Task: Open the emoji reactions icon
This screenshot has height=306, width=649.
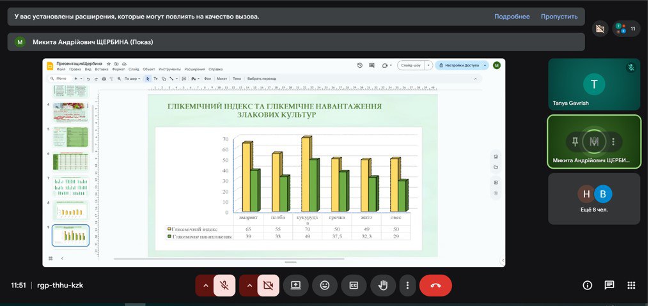Action: coord(325,286)
